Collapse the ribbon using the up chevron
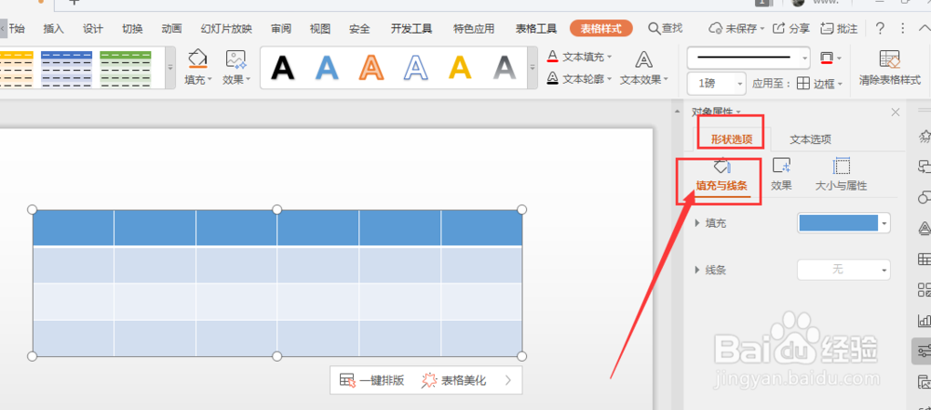 pyautogui.click(x=924, y=28)
